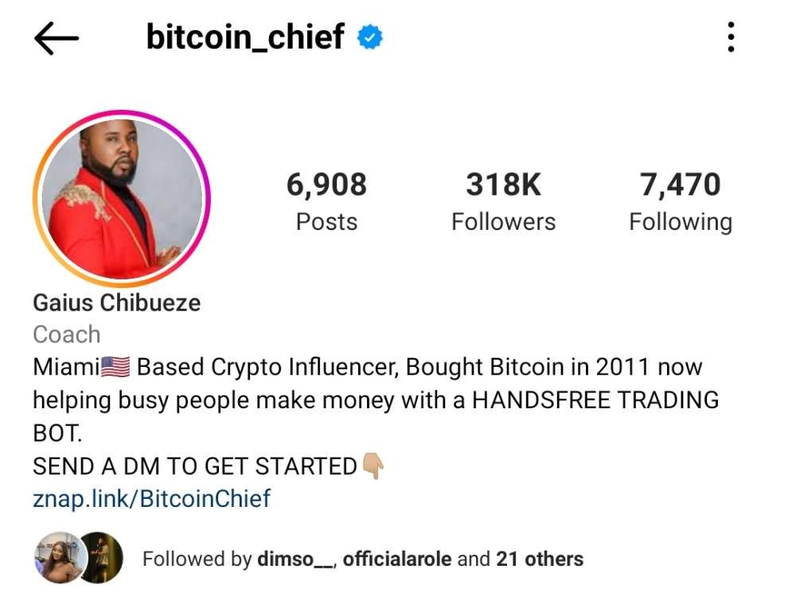The width and height of the screenshot is (796, 604).
Task: Tap first mutual follower avatar
Action: pos(59,558)
